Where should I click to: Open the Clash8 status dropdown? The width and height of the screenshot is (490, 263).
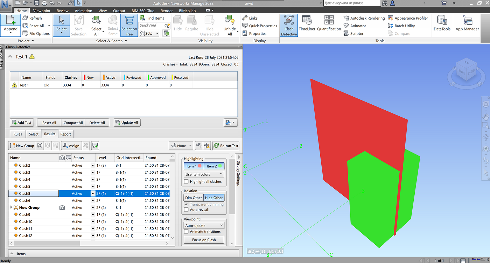click(x=93, y=194)
